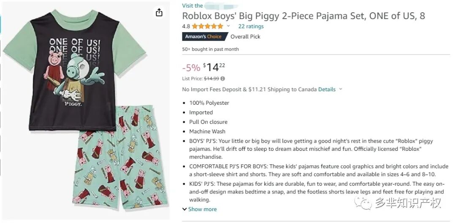Click the $14.22 price

[214, 67]
